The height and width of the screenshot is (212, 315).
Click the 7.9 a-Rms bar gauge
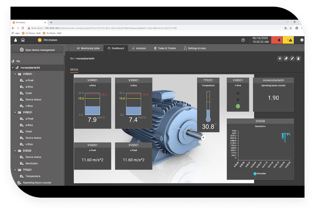(92, 103)
